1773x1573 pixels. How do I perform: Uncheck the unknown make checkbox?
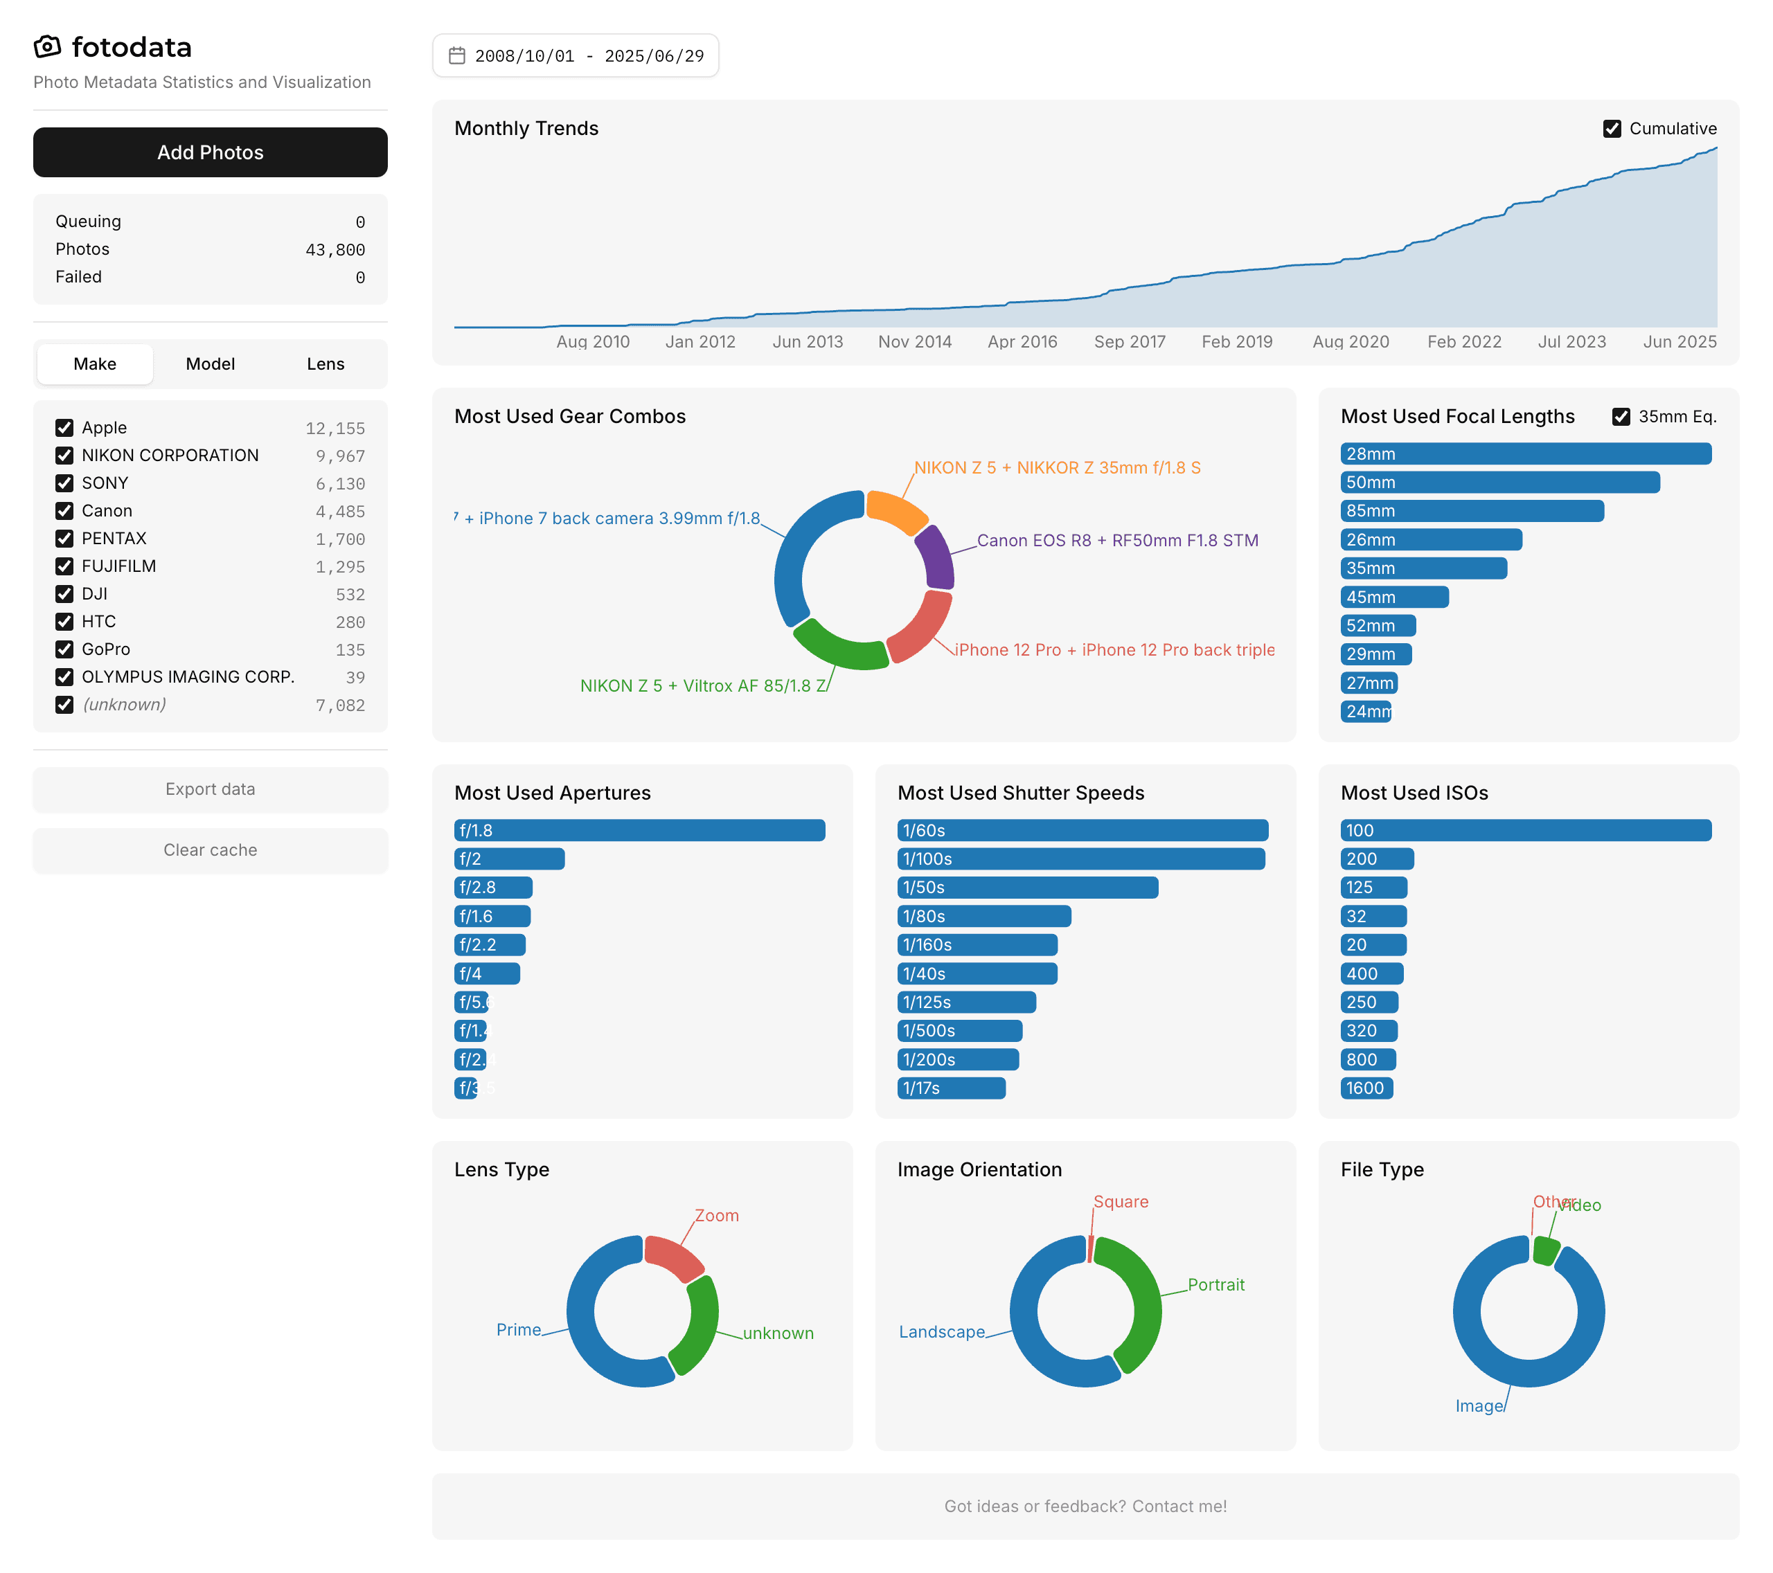click(x=64, y=705)
